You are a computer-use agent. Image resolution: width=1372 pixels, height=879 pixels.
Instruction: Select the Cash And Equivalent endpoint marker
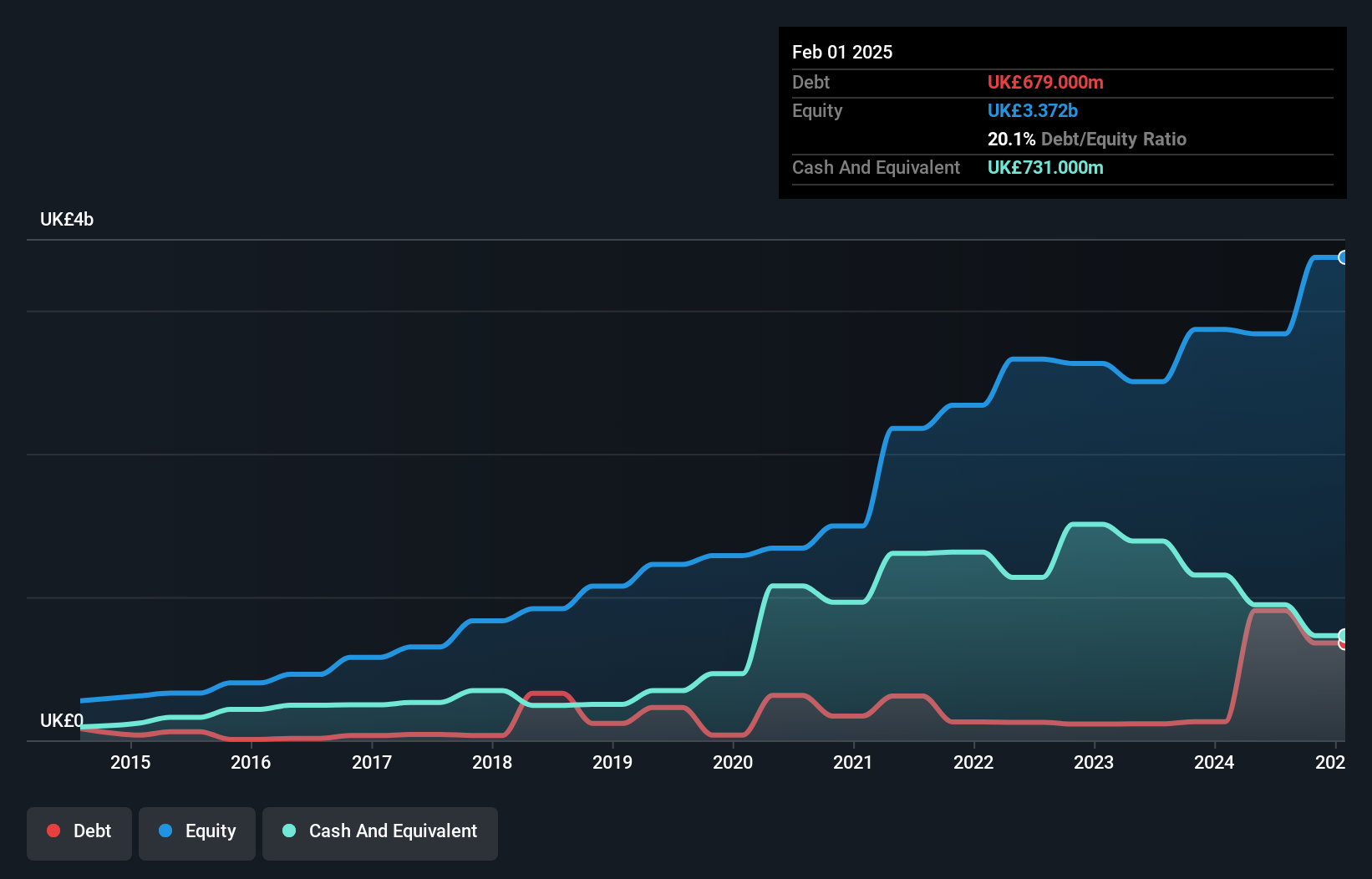1343,636
